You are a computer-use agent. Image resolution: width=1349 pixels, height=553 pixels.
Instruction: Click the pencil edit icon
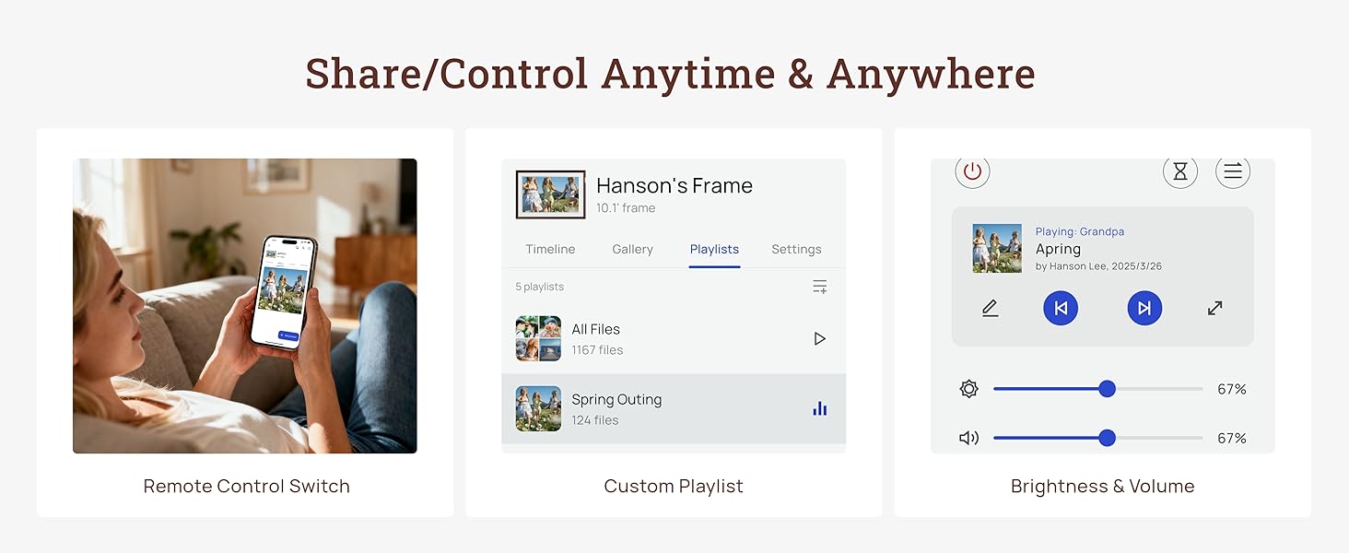pos(991,309)
